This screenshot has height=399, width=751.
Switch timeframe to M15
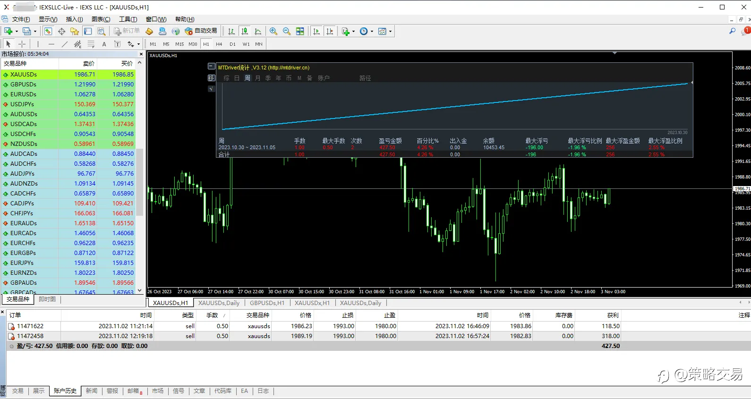point(179,44)
